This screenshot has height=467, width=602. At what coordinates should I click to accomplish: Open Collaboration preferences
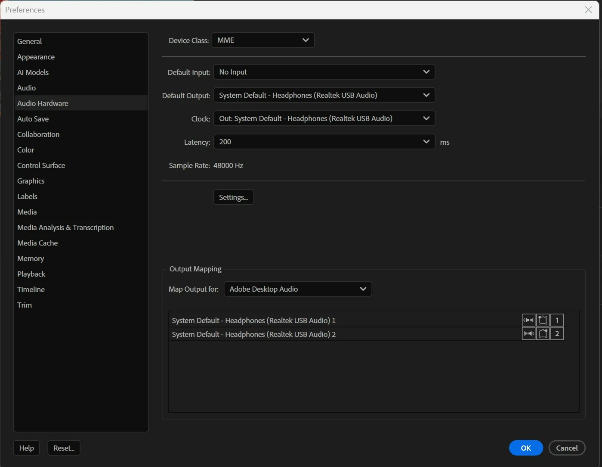pos(81,134)
